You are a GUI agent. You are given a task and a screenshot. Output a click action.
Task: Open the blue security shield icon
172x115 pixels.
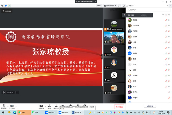6,5
